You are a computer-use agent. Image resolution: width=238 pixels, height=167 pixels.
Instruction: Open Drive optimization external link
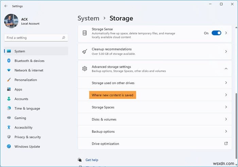pos(226,144)
